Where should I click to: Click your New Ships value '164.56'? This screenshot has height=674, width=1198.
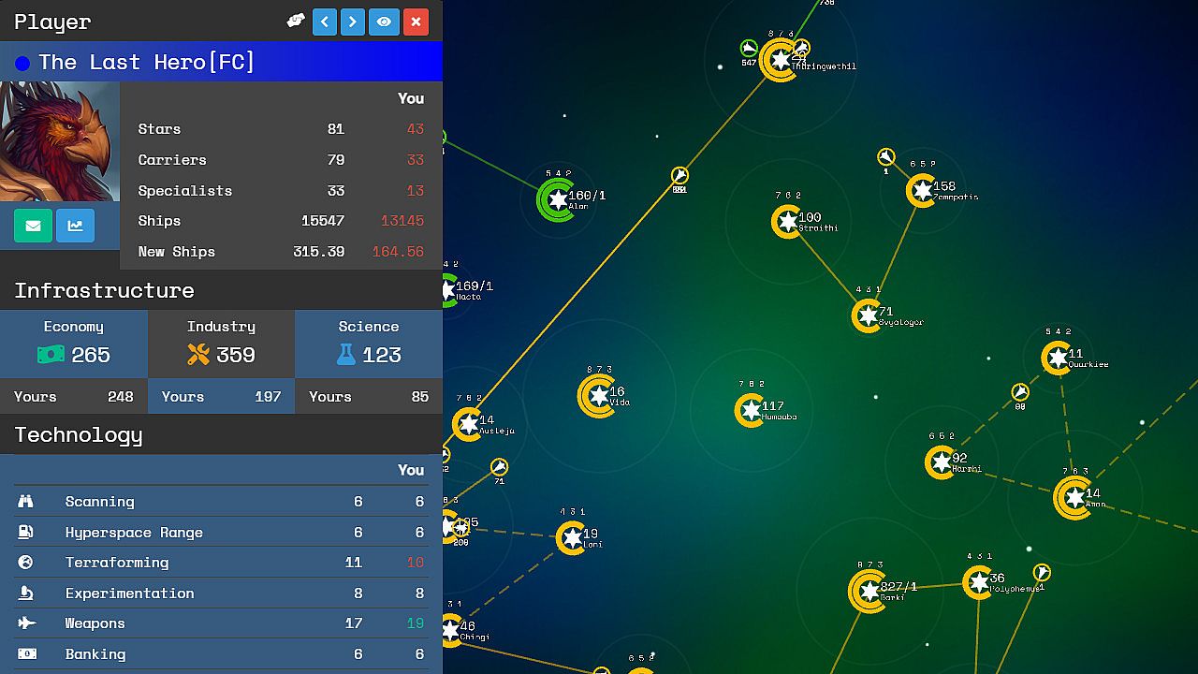pos(399,252)
